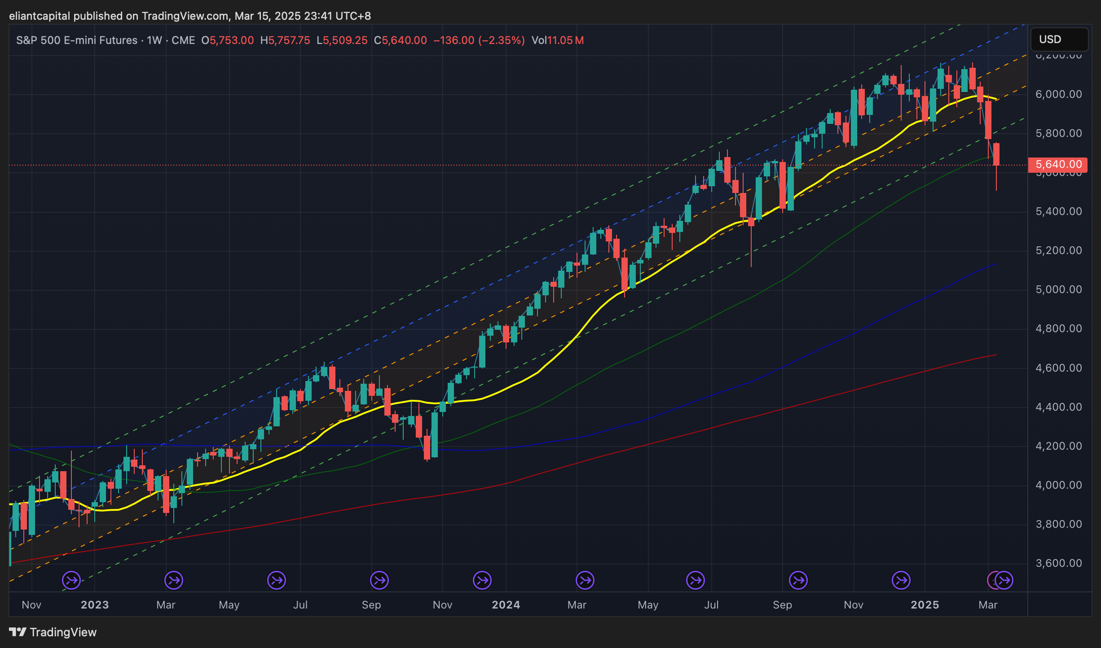Click the 2024 year label on the time axis
1101x648 pixels.
pyautogui.click(x=506, y=605)
